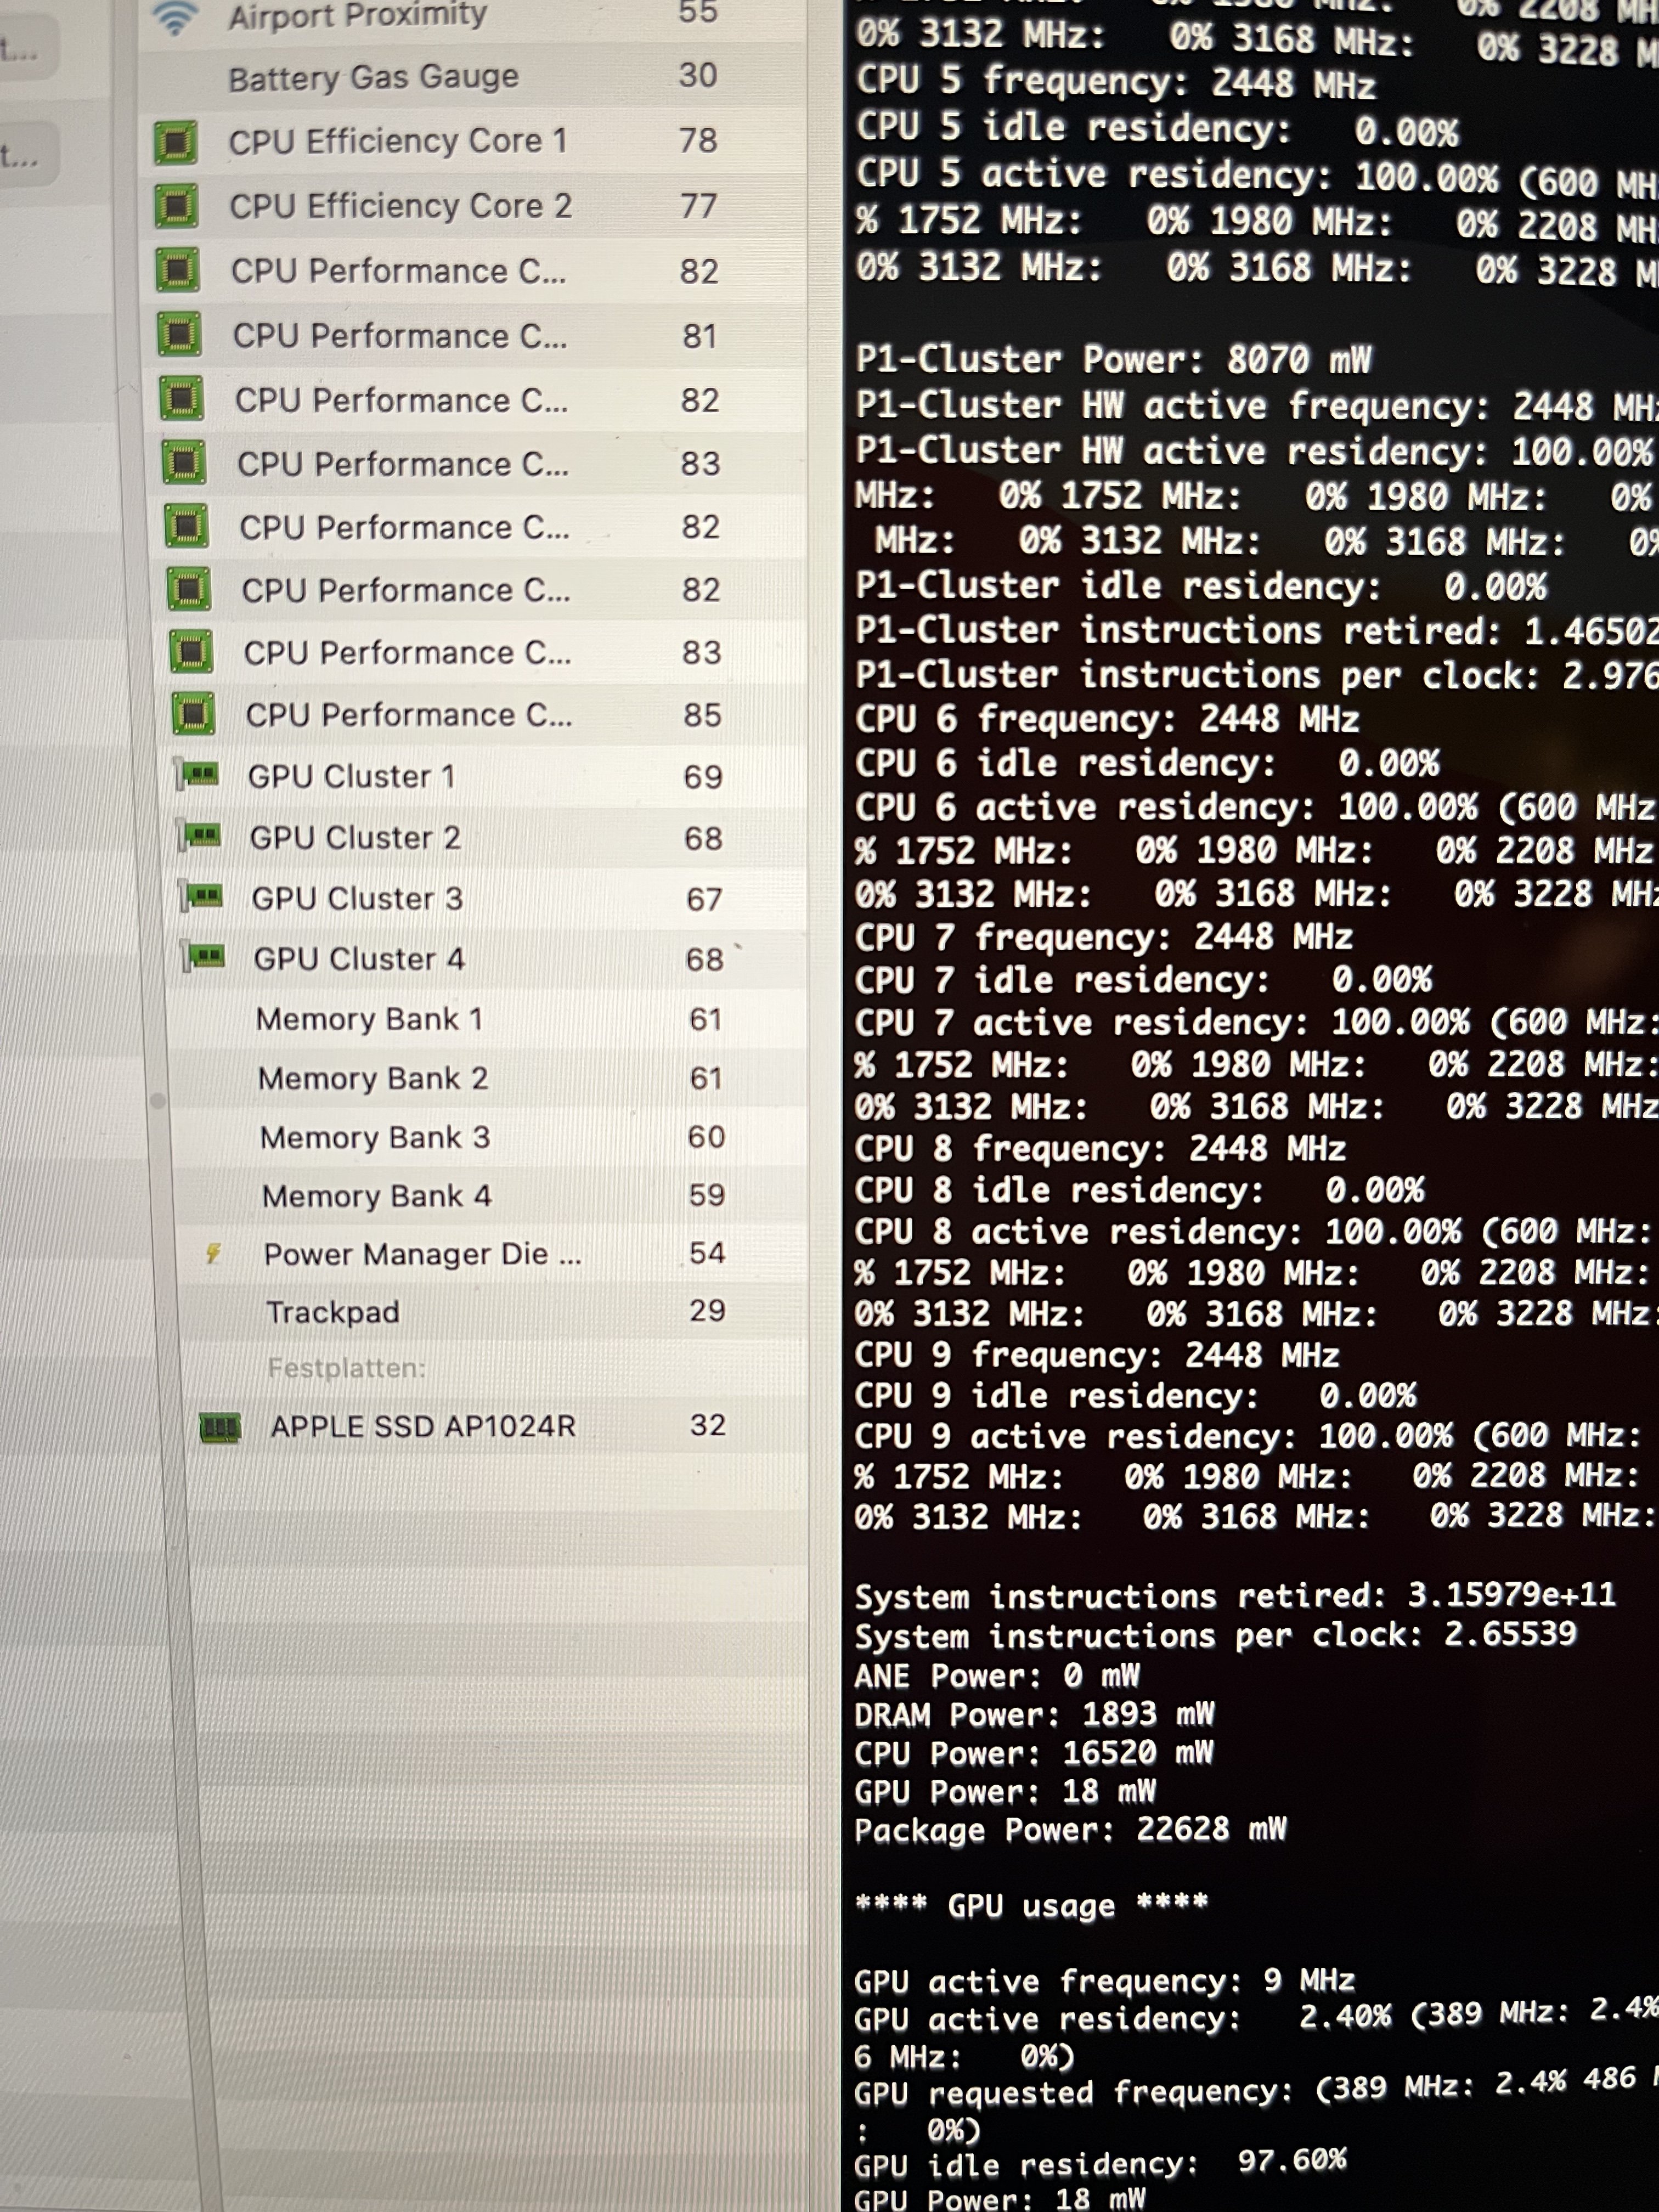The width and height of the screenshot is (1659, 2212).
Task: Click the GPU Cluster 3 card icon
Action: pyautogui.click(x=203, y=896)
